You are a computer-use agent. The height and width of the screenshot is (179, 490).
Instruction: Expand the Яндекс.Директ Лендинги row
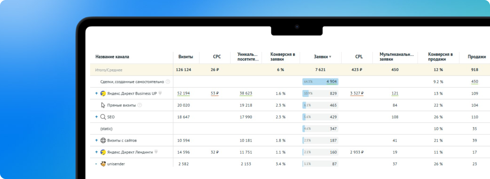[96, 152]
